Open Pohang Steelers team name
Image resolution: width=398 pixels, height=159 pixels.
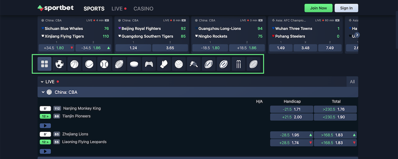pos(290,36)
